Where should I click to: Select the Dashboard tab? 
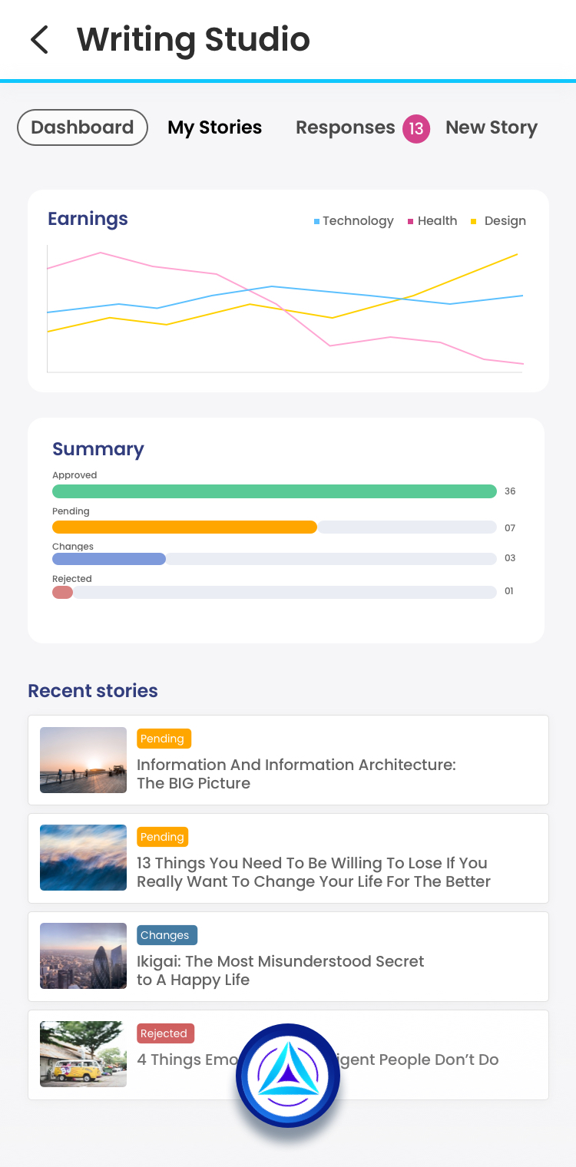click(82, 127)
